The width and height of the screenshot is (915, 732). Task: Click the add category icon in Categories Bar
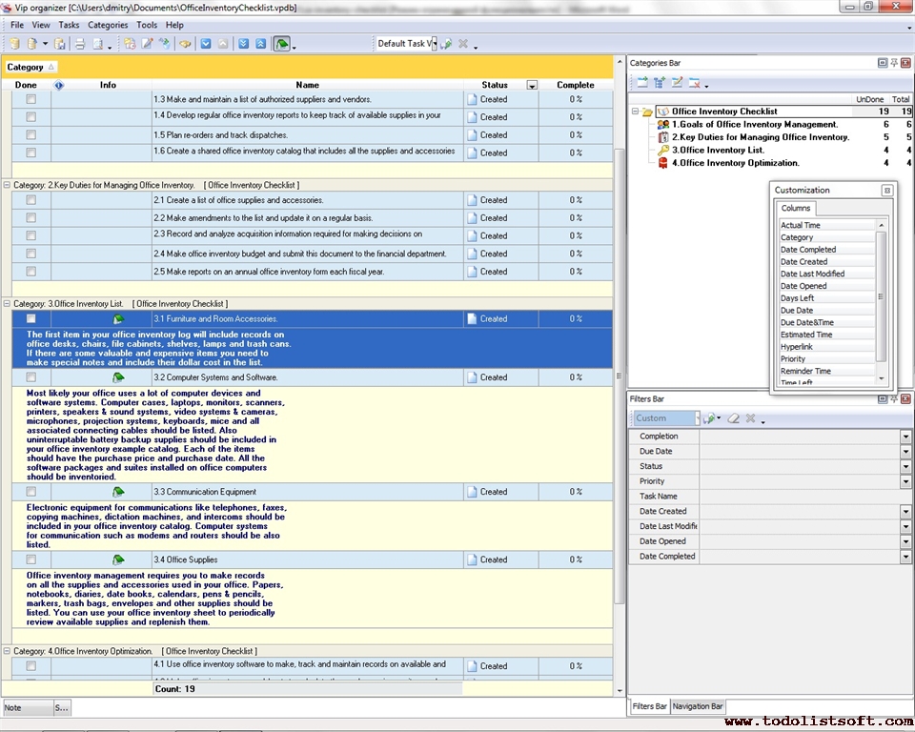(x=642, y=84)
